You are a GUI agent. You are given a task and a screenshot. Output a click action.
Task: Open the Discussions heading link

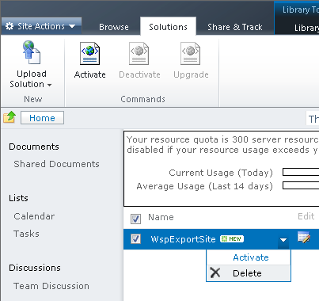[35, 268]
